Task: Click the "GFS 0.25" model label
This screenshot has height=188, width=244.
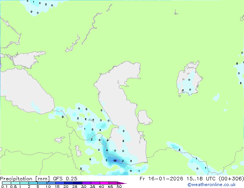Action: (x=65, y=179)
